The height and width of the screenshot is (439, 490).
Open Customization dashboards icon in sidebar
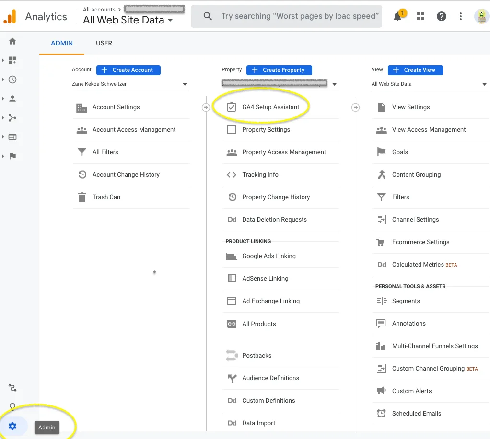tap(12, 60)
